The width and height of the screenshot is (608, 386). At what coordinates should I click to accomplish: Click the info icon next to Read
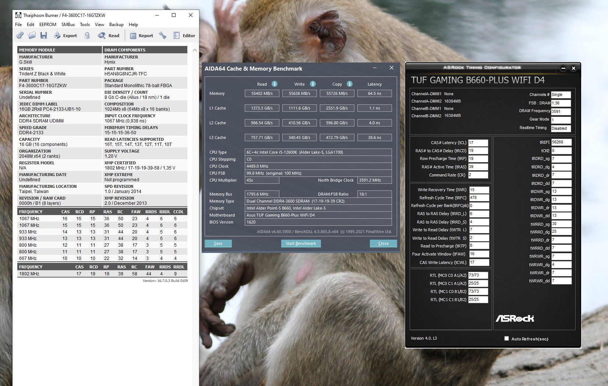275,84
